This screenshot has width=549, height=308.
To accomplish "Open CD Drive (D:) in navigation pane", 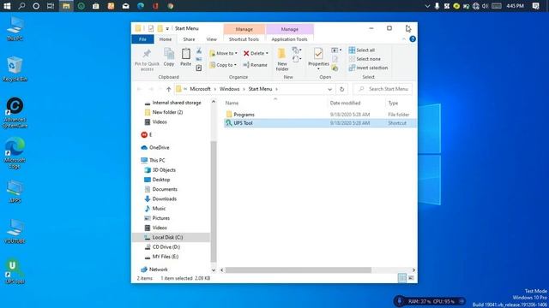I will coord(166,247).
